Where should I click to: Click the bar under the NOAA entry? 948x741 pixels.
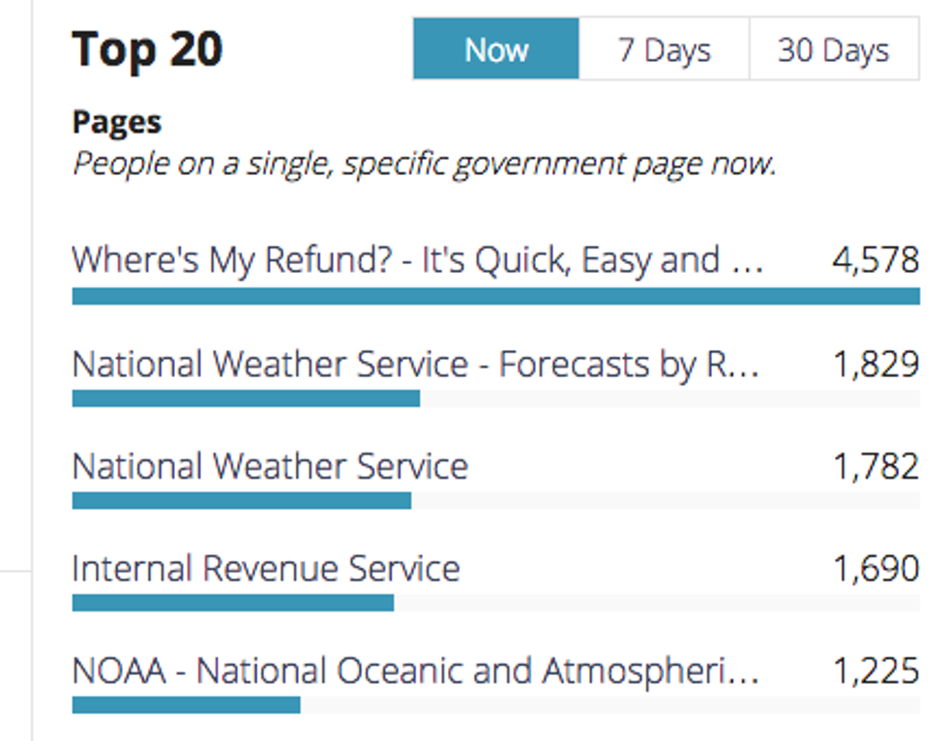[x=186, y=705]
